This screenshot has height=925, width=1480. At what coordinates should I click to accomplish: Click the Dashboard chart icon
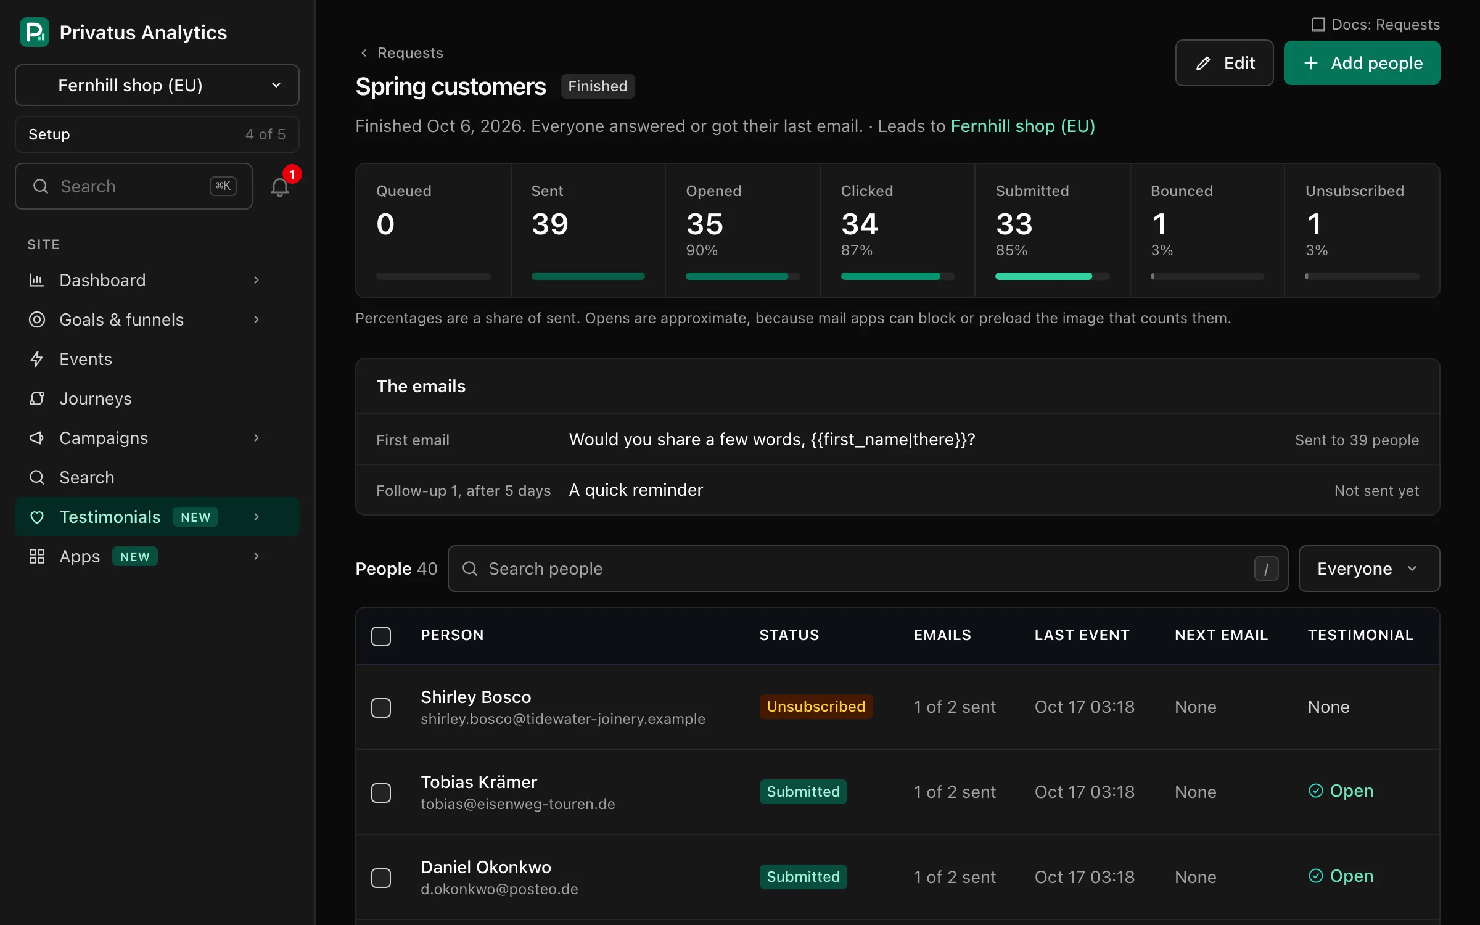(37, 280)
